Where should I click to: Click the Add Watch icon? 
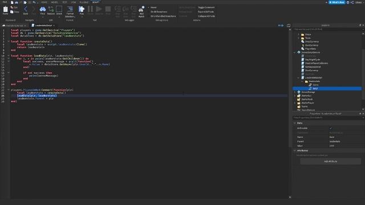[x=141, y=9]
